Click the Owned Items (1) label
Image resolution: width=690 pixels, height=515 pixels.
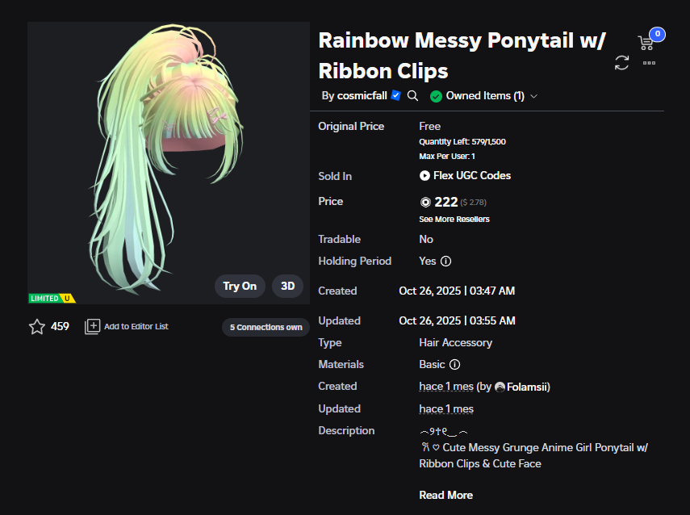click(485, 95)
